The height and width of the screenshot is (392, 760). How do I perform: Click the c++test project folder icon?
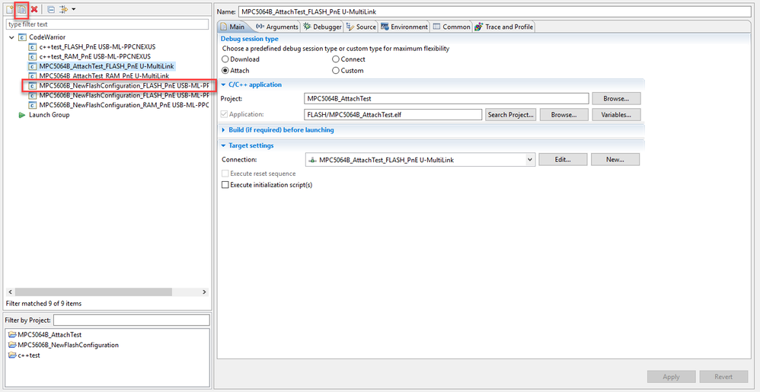point(12,355)
